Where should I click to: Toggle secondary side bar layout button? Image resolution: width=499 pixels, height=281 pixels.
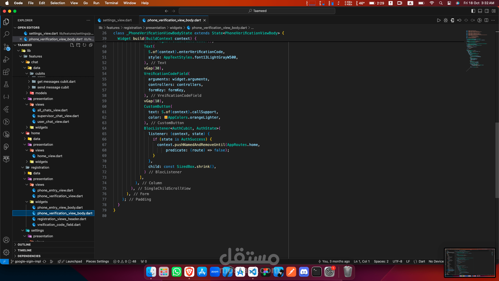(487, 11)
